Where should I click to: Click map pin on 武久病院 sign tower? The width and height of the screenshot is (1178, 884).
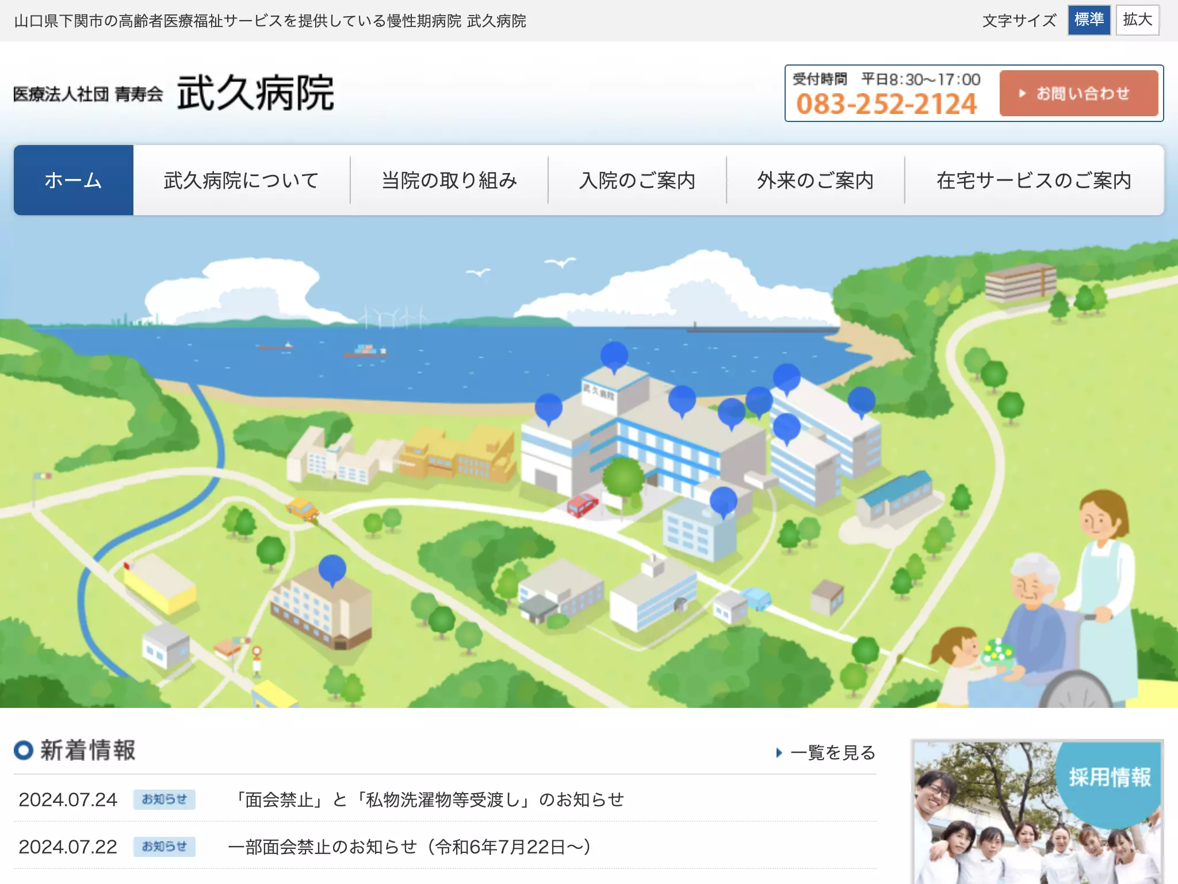[x=614, y=357]
